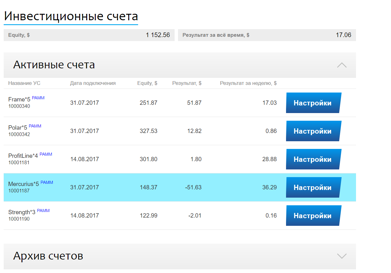Click account number 10001187

pyautogui.click(x=19, y=191)
